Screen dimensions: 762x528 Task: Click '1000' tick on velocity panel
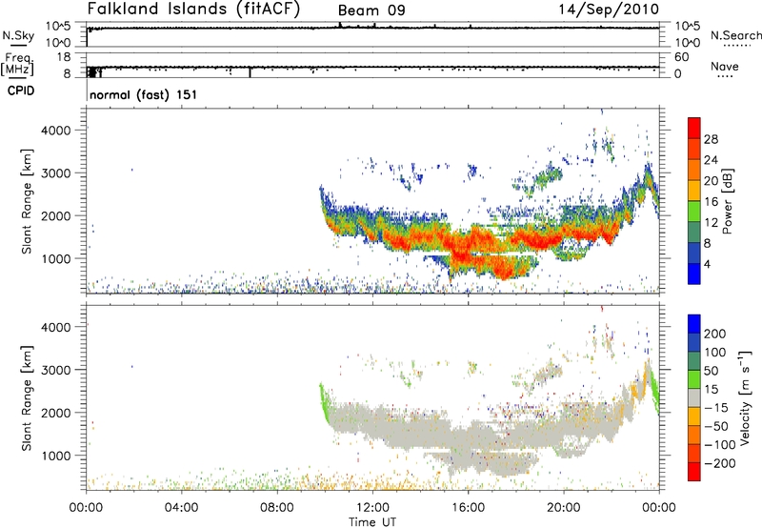tap(56, 456)
